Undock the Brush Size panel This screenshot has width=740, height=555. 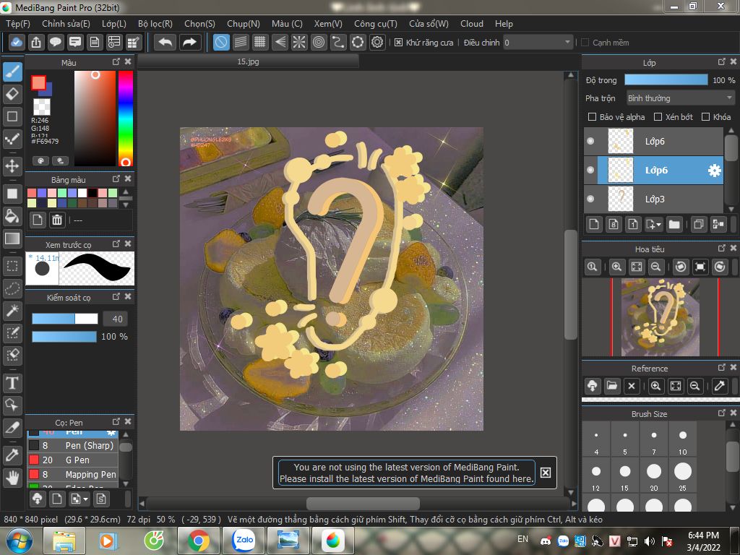(722, 413)
